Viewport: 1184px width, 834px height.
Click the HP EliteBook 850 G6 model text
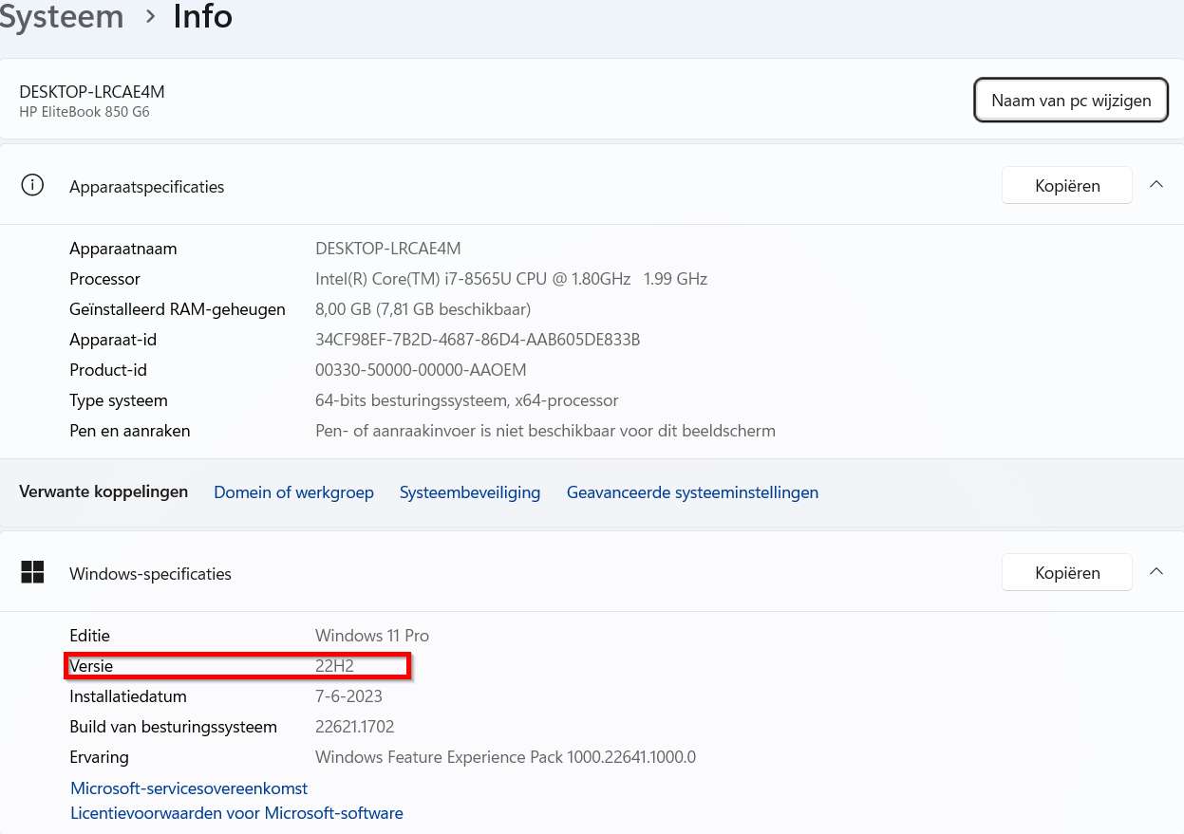click(85, 112)
